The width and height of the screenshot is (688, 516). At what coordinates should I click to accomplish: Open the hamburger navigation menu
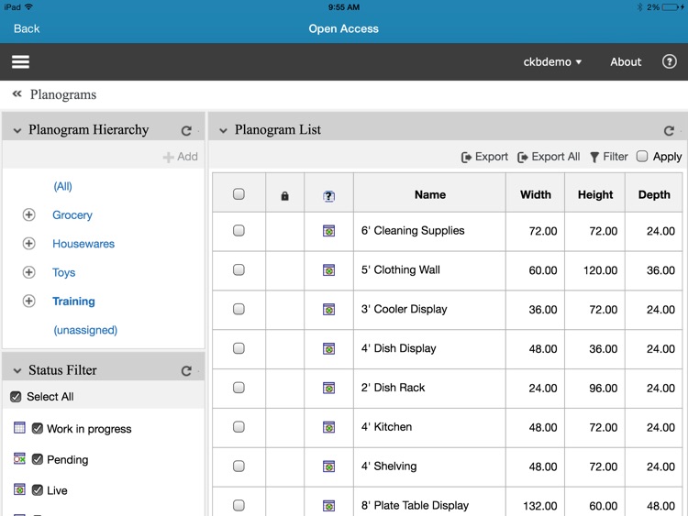pyautogui.click(x=20, y=61)
